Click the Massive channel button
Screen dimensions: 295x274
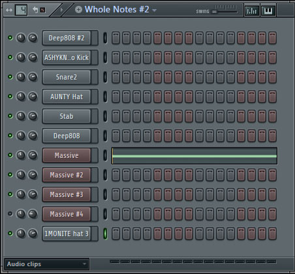coord(67,155)
